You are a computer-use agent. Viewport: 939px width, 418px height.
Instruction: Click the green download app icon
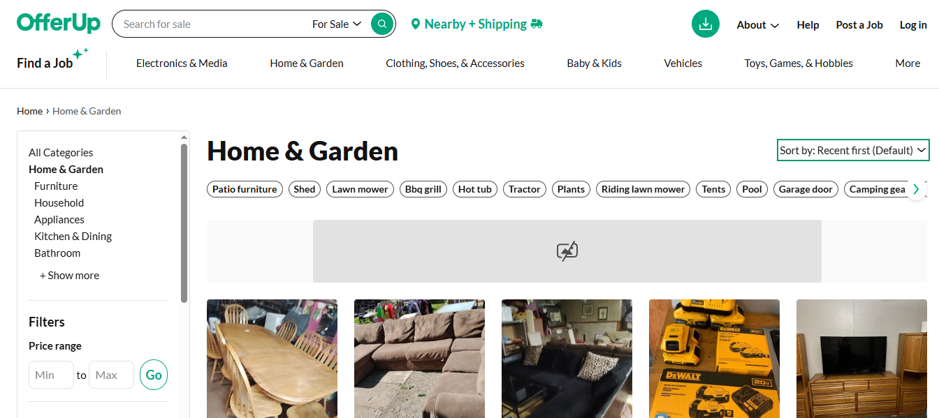[x=706, y=24]
